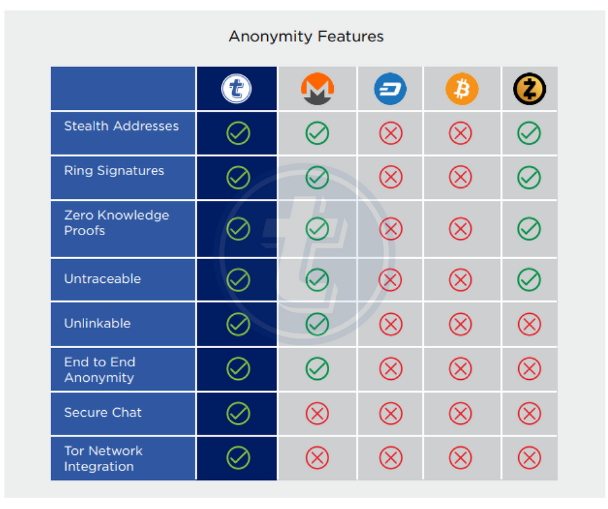Image resolution: width=608 pixels, height=509 pixels.
Task: Click the Zcash logo icon
Action: pyautogui.click(x=529, y=88)
